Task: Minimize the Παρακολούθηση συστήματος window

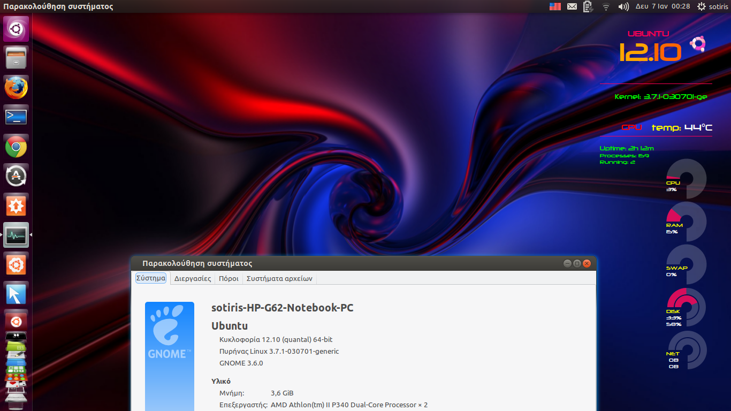Action: click(567, 263)
